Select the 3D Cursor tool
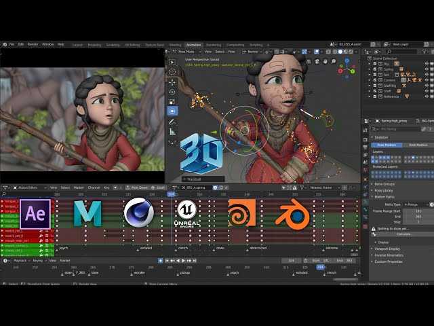The image size is (434, 326). [172, 72]
